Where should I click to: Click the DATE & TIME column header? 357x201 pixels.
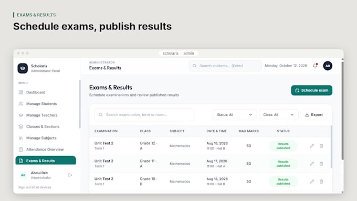pyautogui.click(x=216, y=131)
